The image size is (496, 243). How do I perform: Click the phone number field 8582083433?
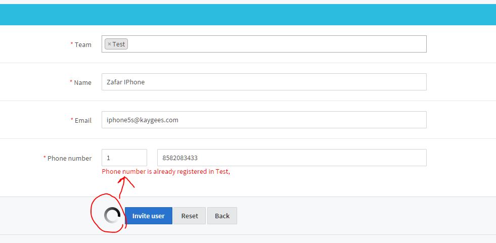pos(292,158)
